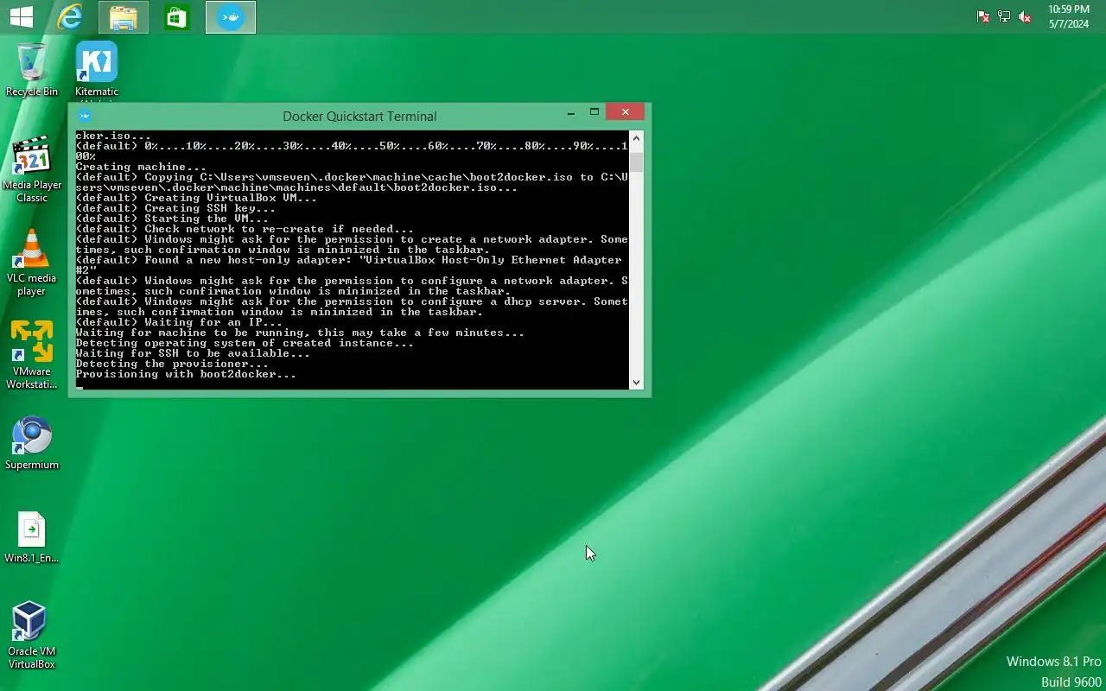Click the 'Creating machine...' line in terminal
Screen dimensions: 1106x691
tap(141, 167)
